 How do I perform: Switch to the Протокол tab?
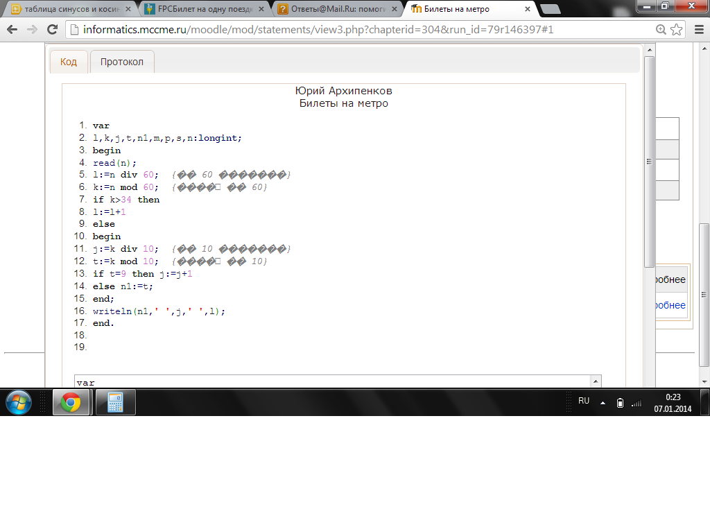pos(122,62)
